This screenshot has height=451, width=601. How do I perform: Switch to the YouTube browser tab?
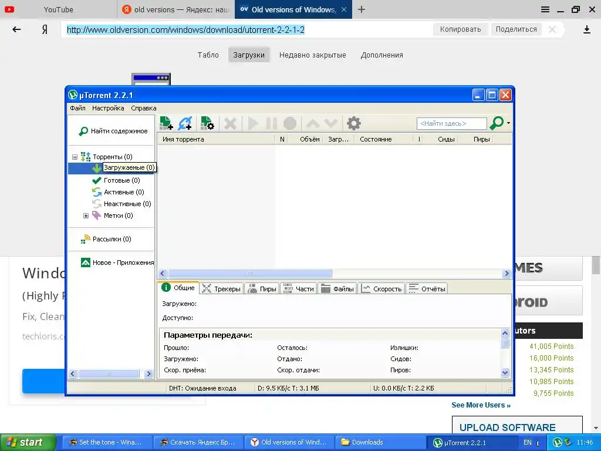coord(58,9)
